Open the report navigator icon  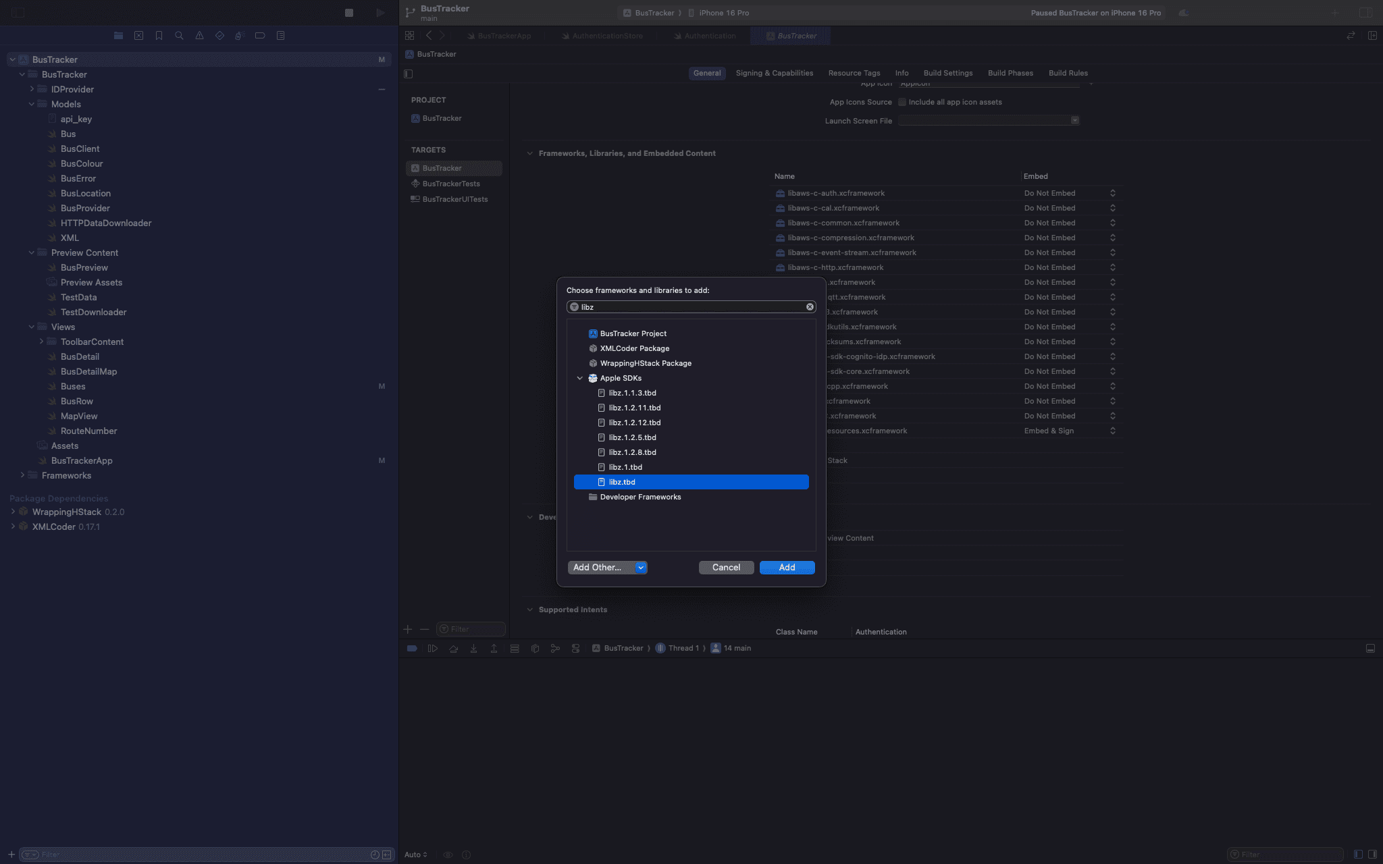[280, 36]
